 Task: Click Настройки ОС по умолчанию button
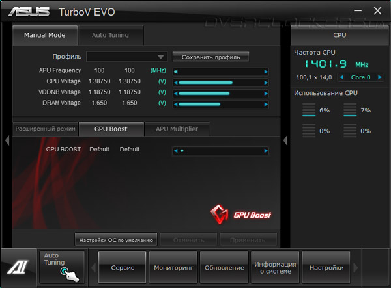click(116, 240)
